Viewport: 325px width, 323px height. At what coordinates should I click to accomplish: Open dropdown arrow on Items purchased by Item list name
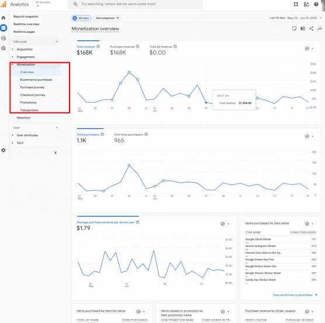click(144, 311)
